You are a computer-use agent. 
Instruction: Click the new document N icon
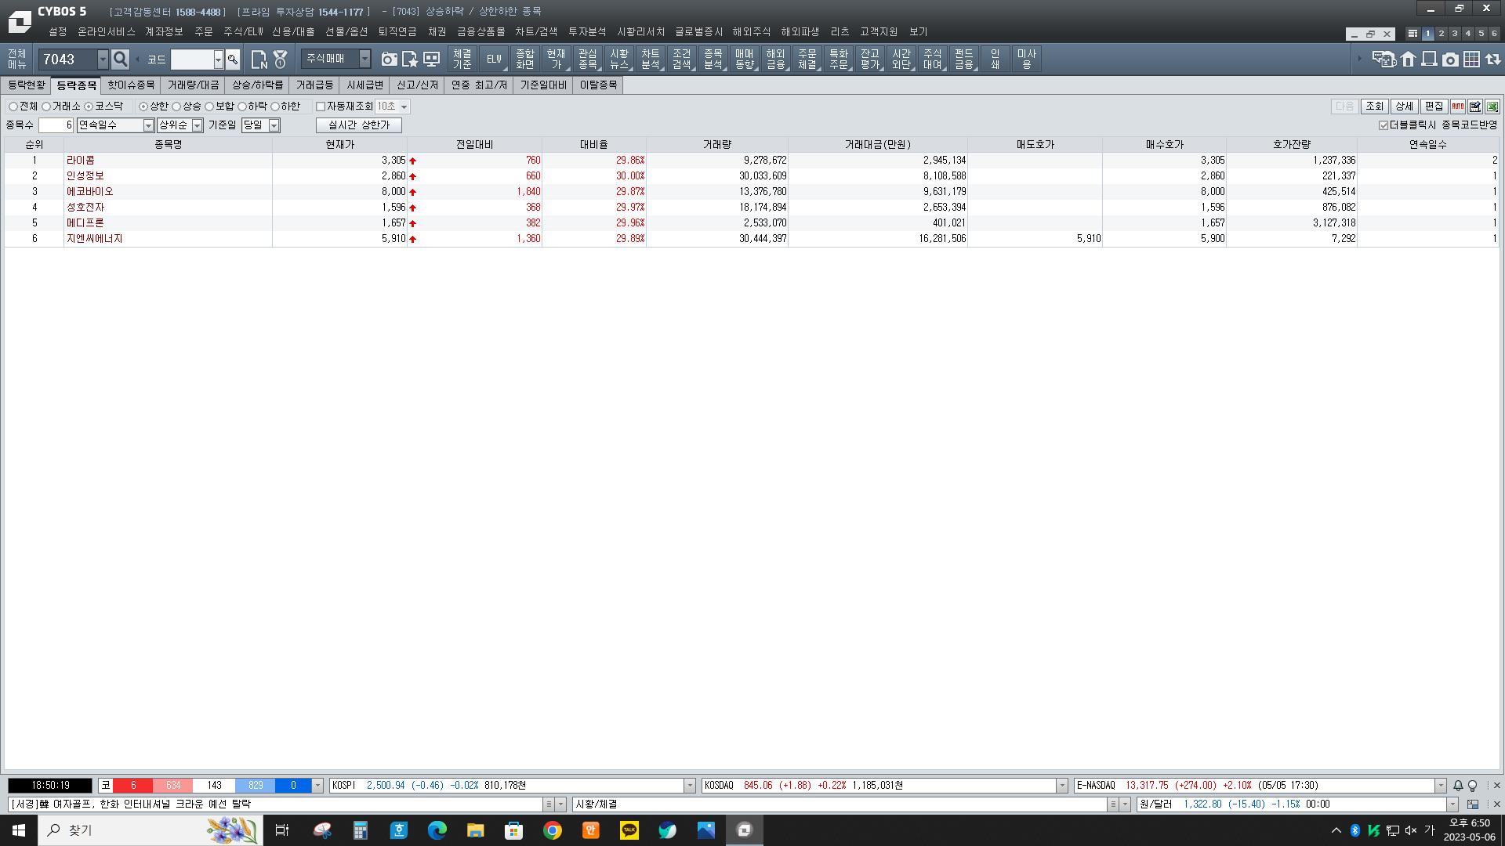click(x=259, y=60)
